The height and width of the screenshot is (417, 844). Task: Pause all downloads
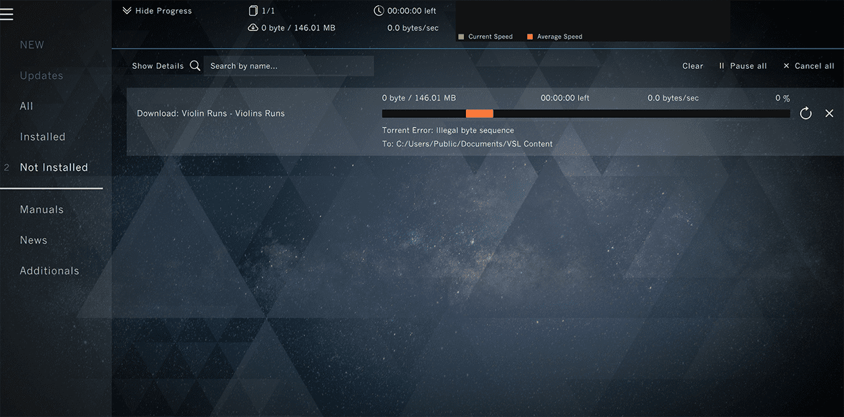[x=742, y=66]
